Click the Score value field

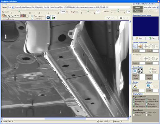156,91
